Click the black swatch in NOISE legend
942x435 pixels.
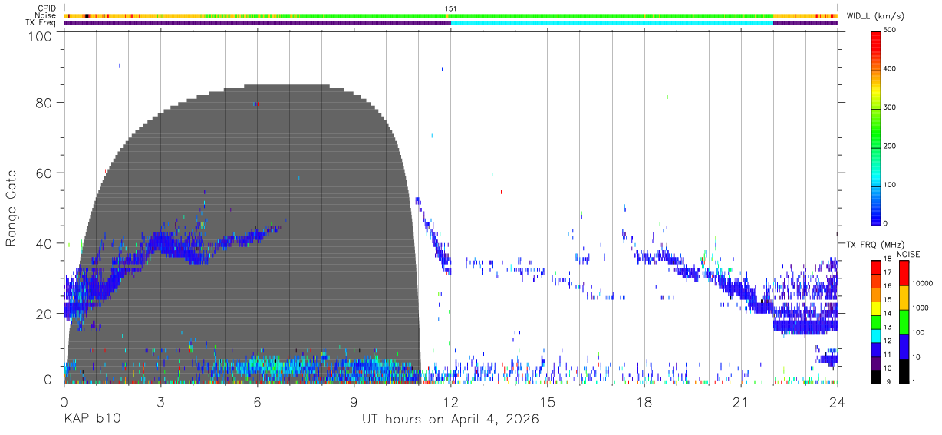[x=904, y=371]
